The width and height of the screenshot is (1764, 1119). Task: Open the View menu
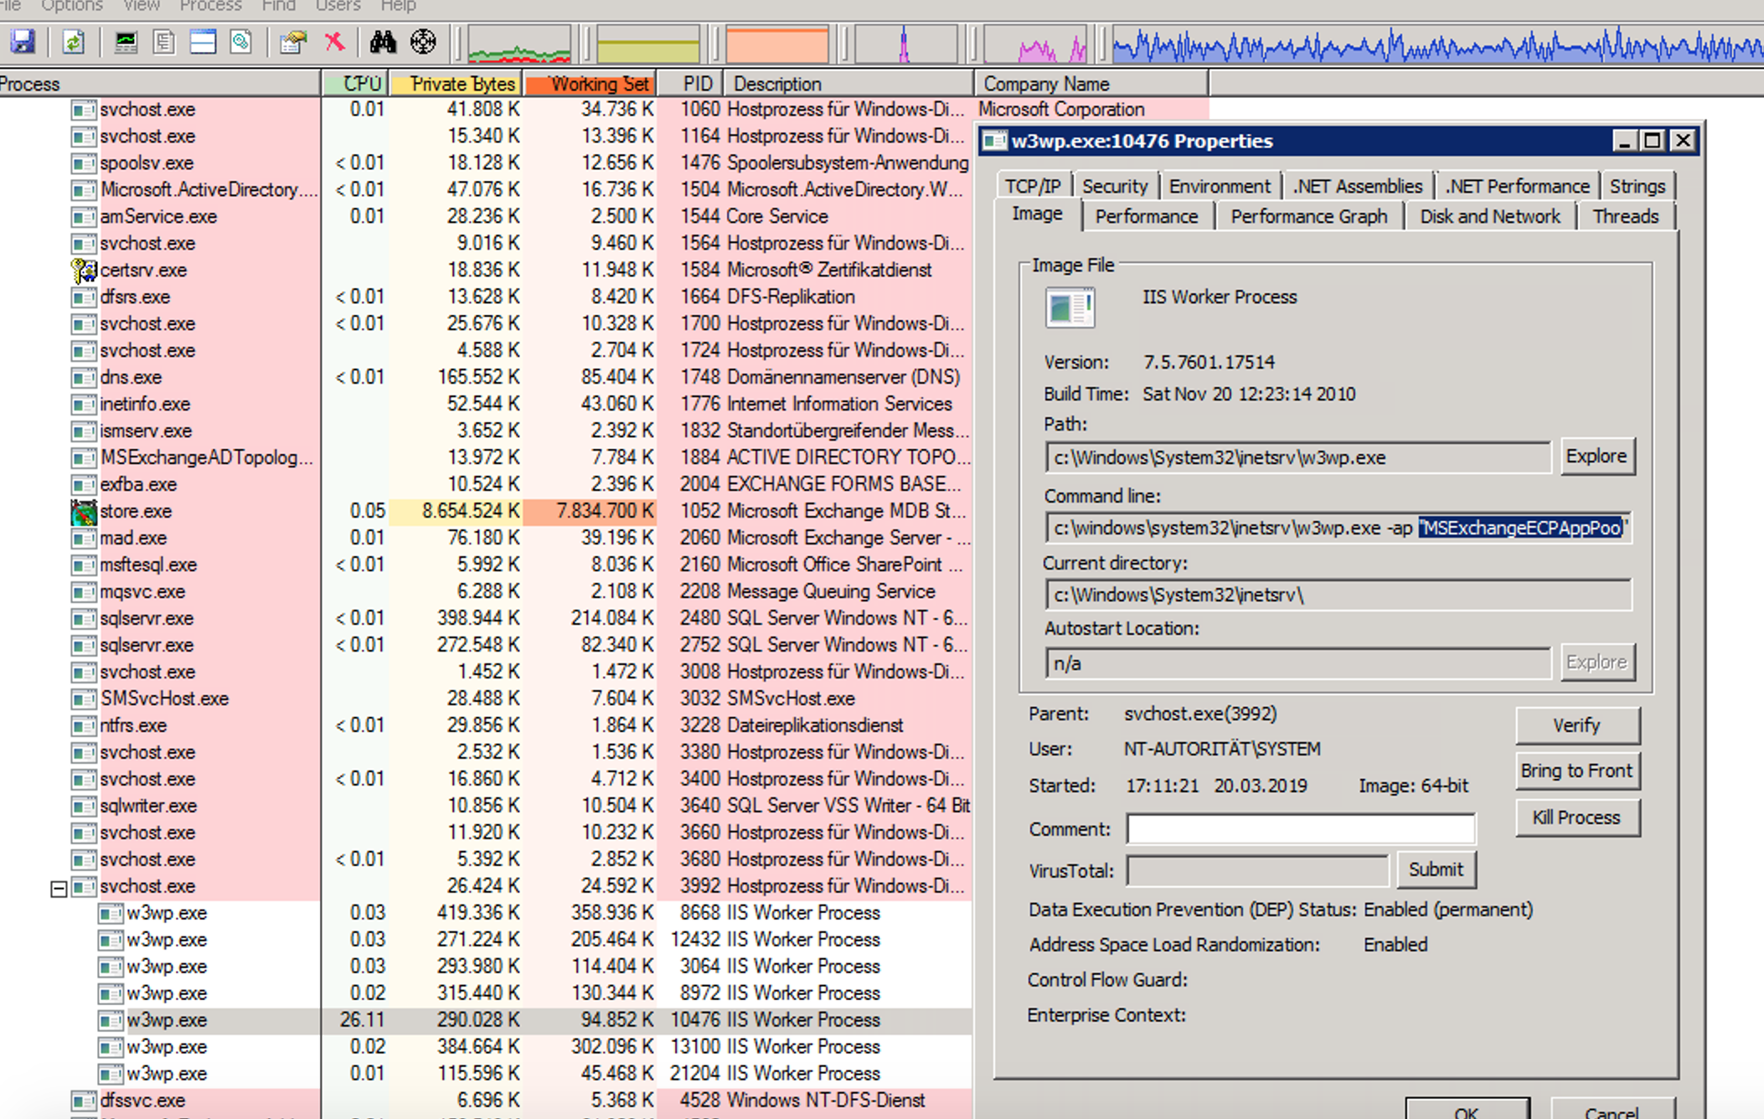coord(142,6)
